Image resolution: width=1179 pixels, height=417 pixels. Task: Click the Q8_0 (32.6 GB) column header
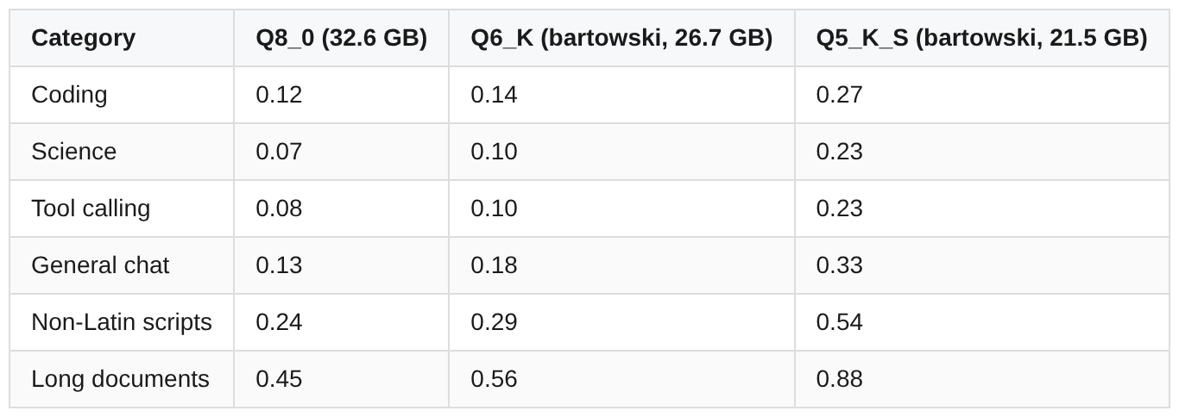point(341,38)
